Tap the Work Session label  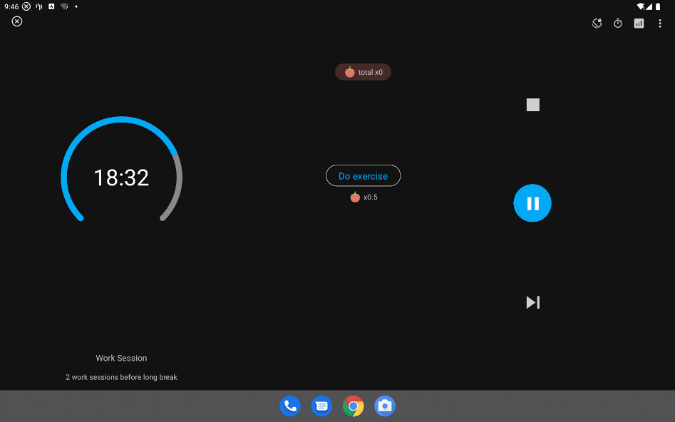pos(121,359)
